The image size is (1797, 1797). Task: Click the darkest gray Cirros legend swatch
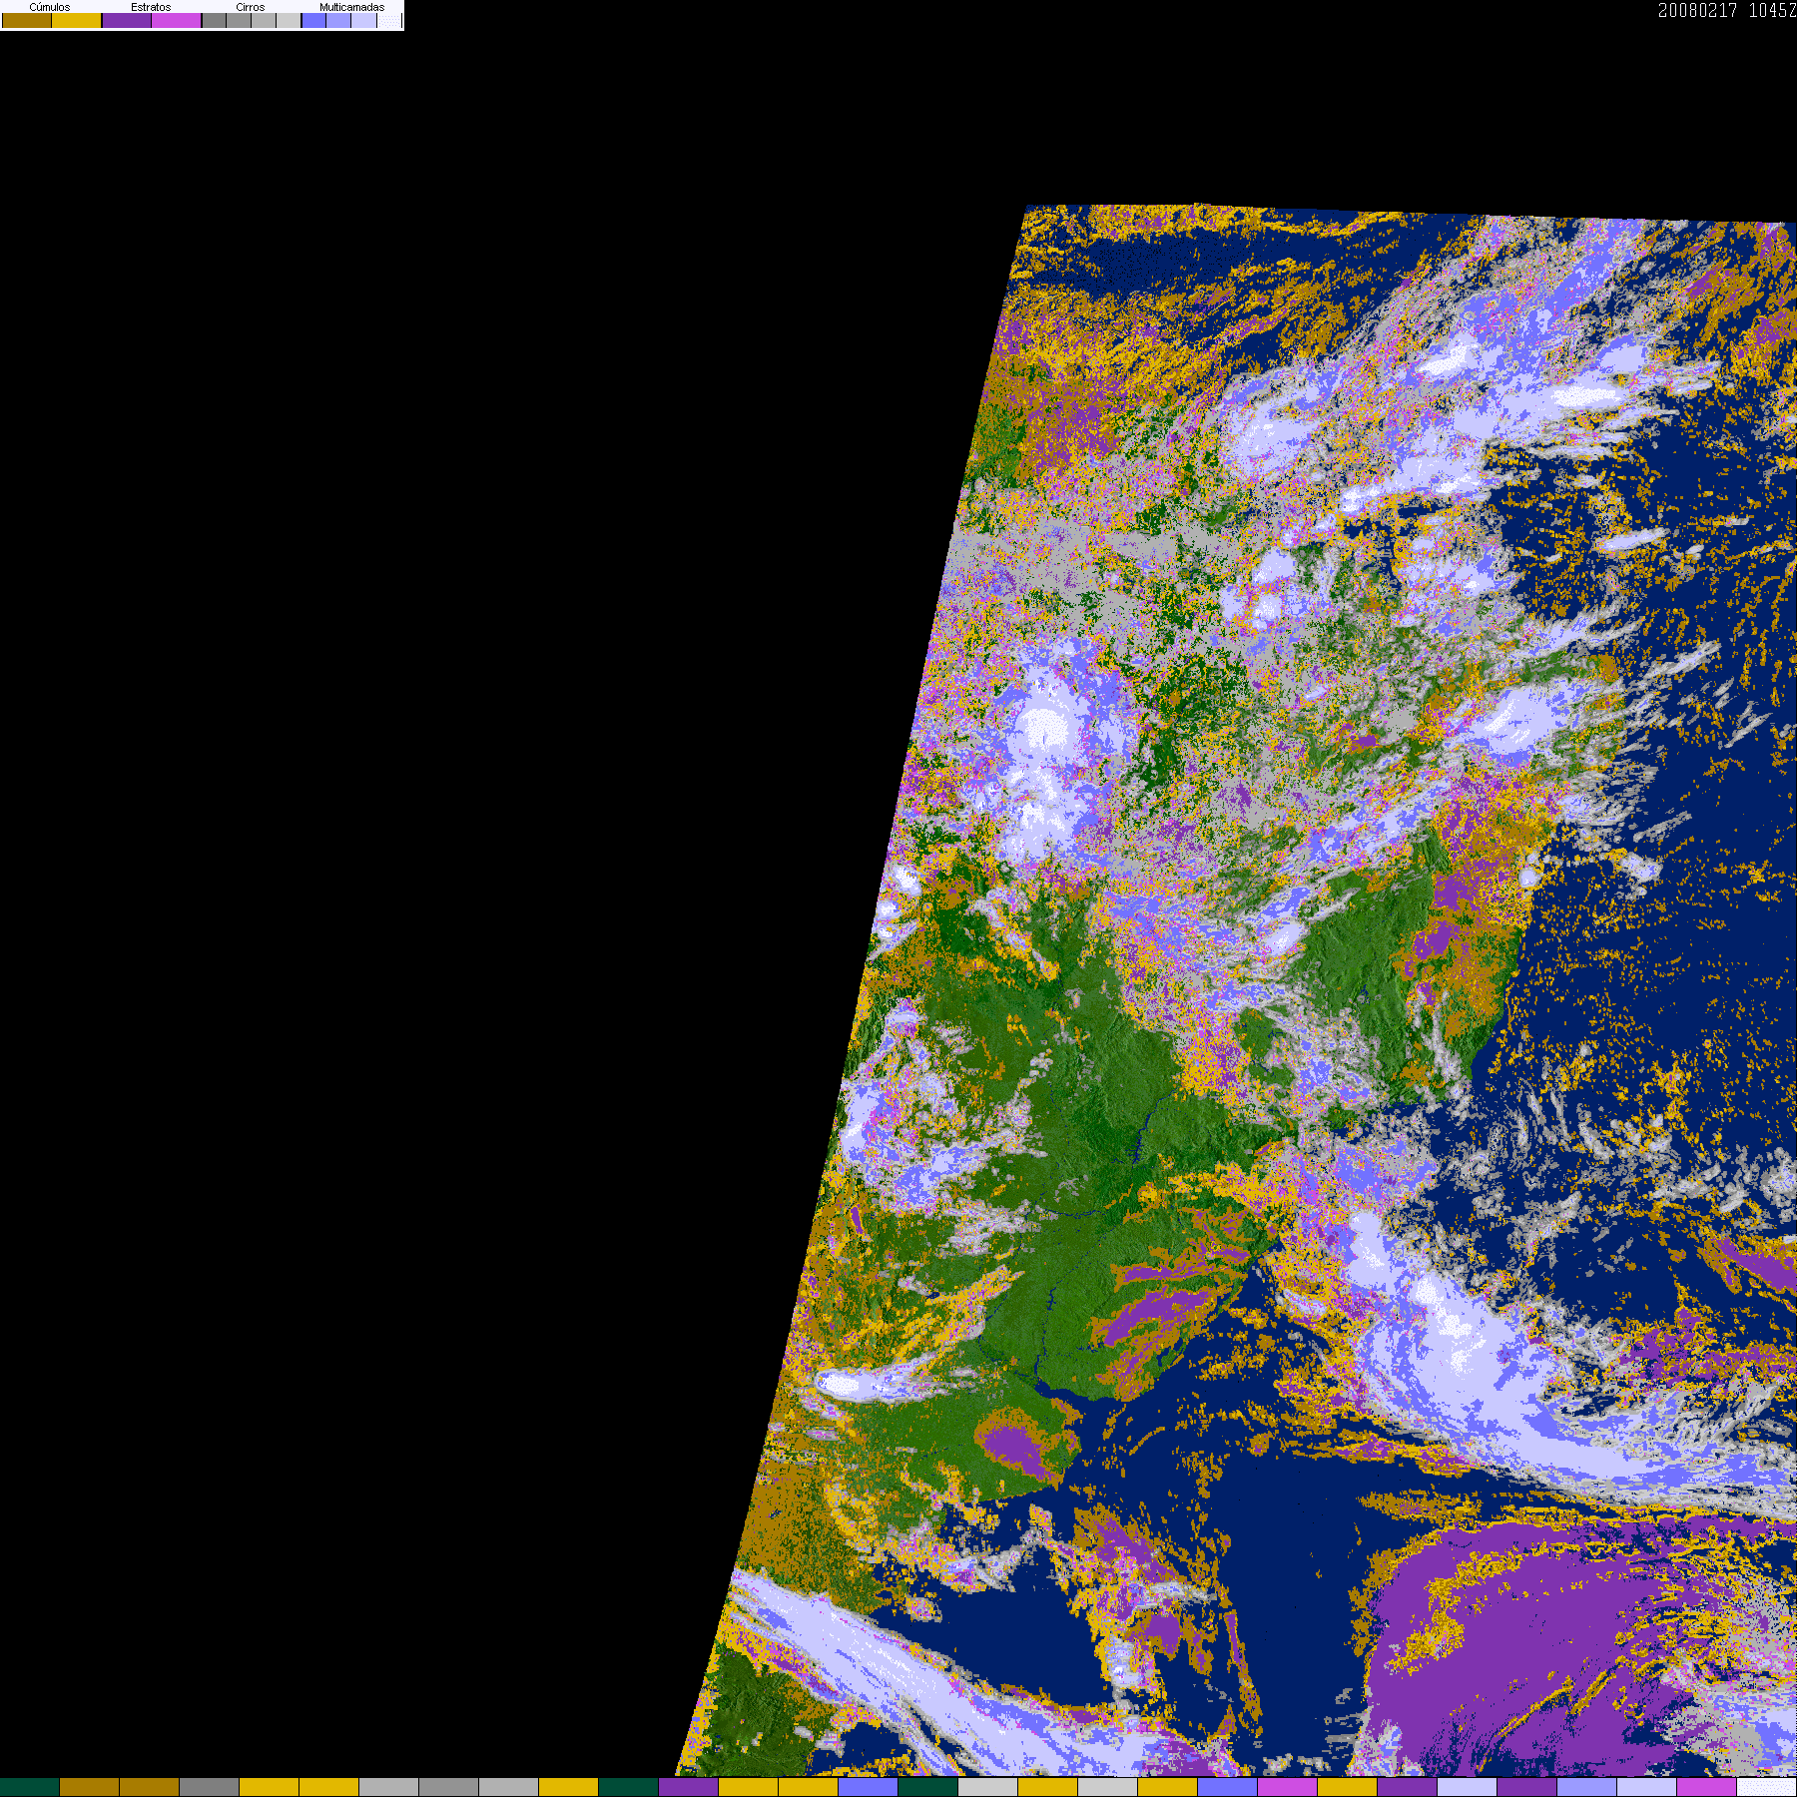[x=214, y=20]
